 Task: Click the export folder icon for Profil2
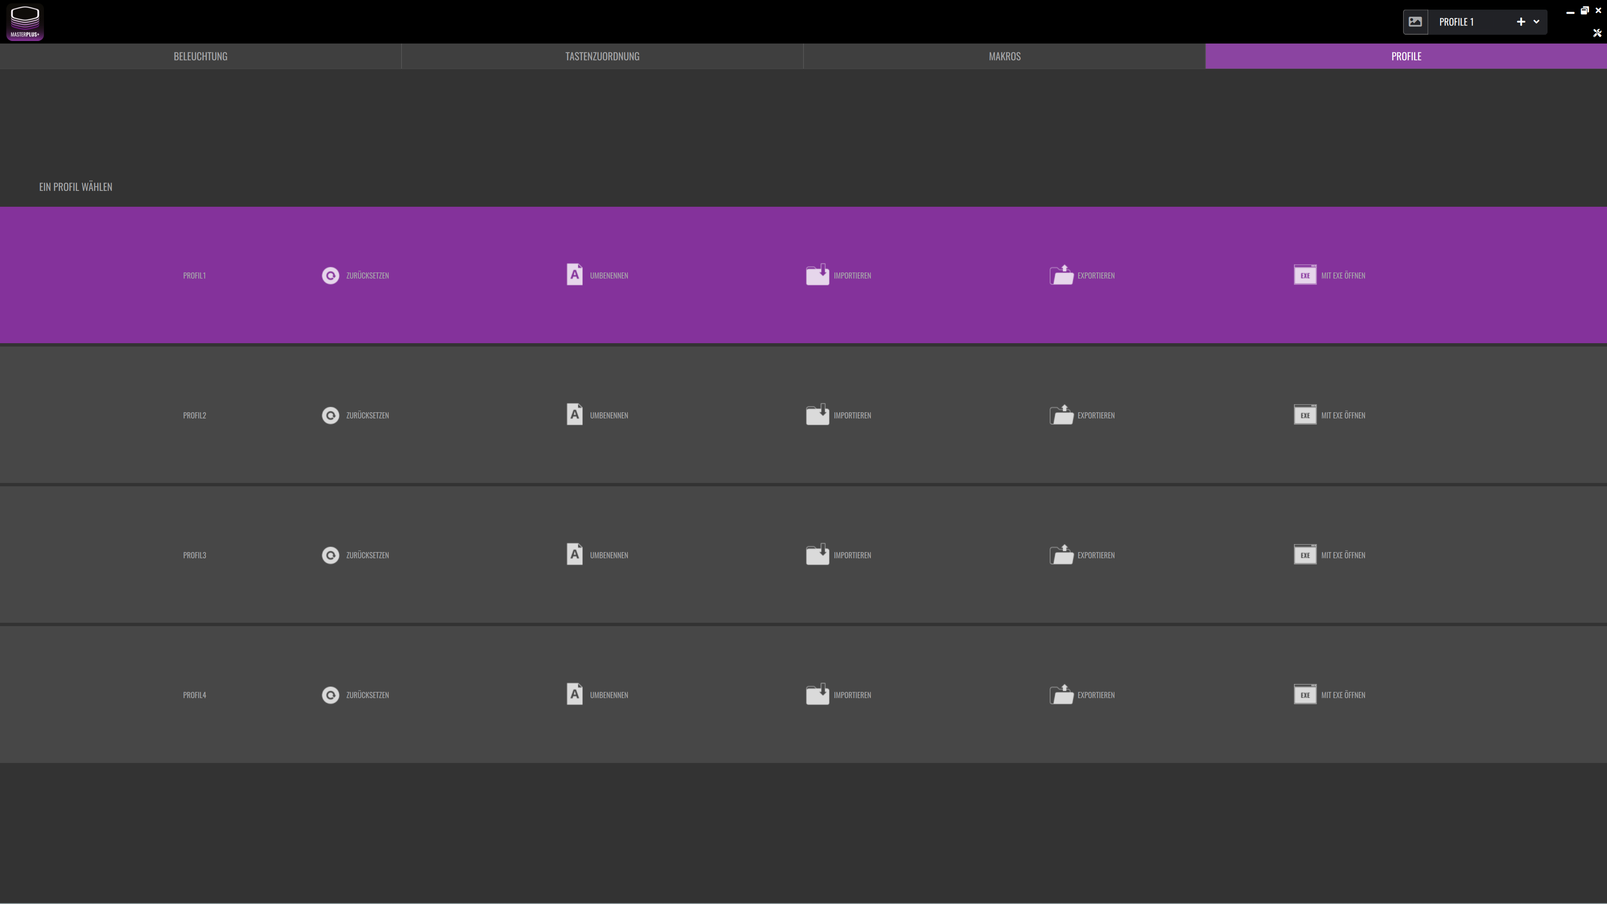pos(1061,415)
